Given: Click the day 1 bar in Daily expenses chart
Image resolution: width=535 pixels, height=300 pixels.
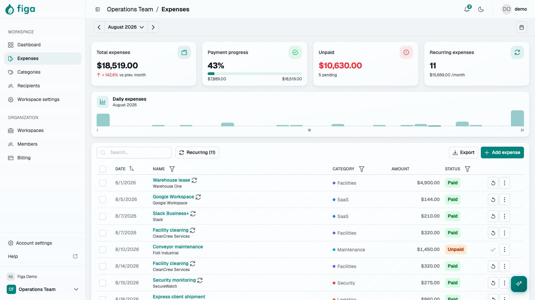Looking at the screenshot, I should [x=103, y=120].
